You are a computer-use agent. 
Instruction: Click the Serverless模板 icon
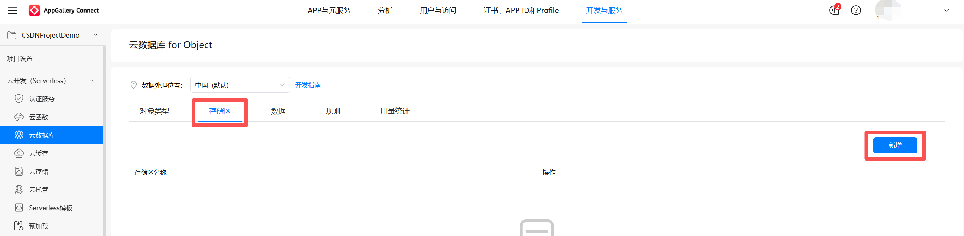[x=19, y=208]
